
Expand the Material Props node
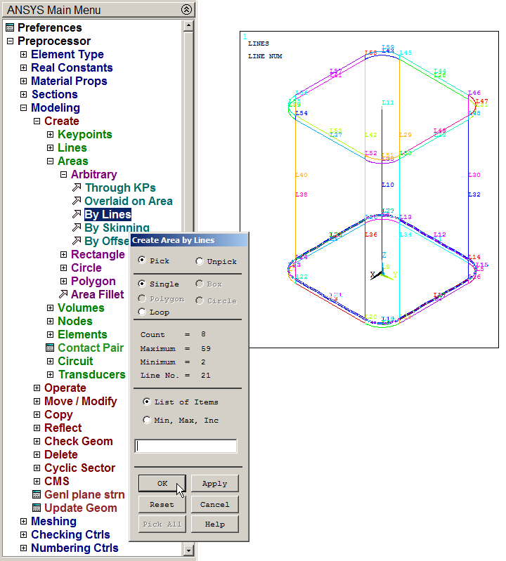pyautogui.click(x=23, y=81)
